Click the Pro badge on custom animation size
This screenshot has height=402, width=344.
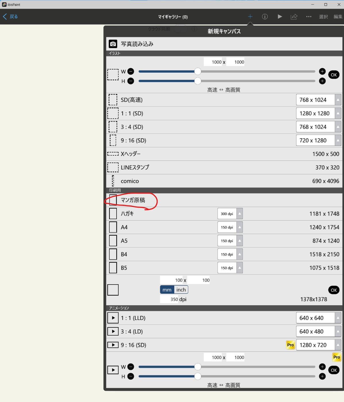337,357
